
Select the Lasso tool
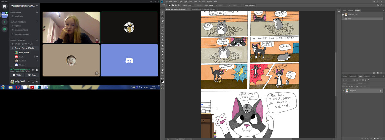(163, 18)
